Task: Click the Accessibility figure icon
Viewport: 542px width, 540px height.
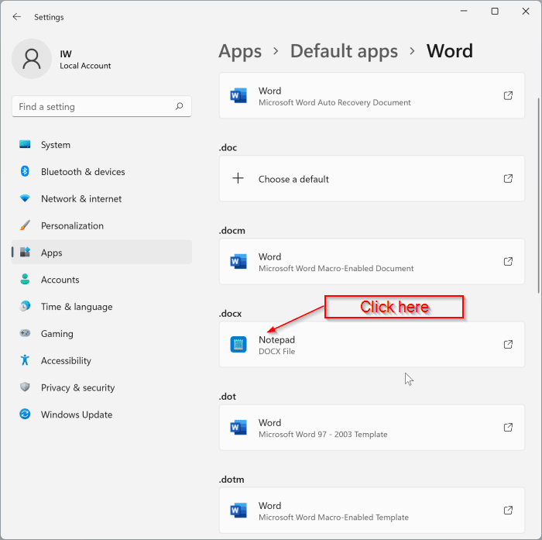Action: coord(25,360)
